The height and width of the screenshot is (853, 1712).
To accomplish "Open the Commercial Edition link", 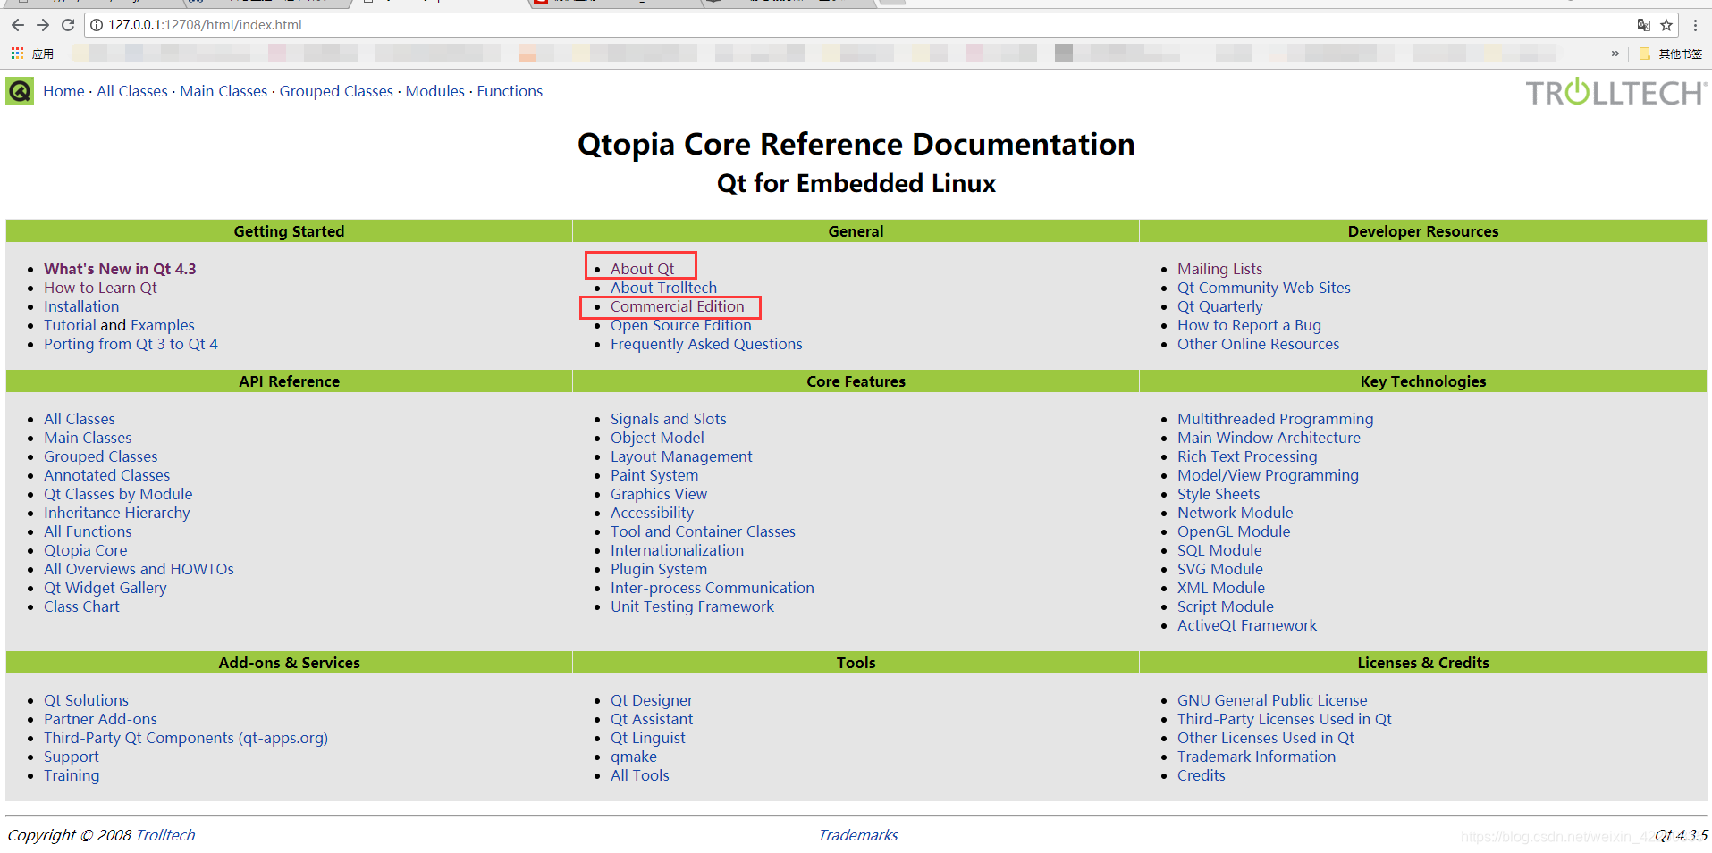I will pyautogui.click(x=677, y=306).
